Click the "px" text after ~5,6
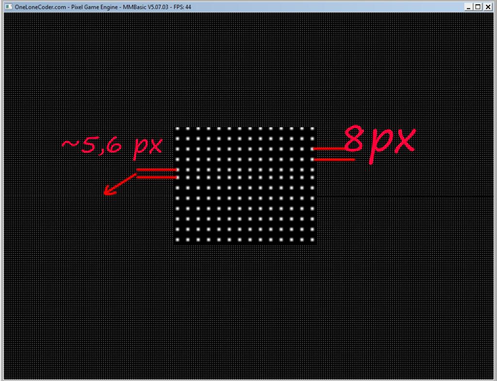The image size is (497, 381). (148, 146)
